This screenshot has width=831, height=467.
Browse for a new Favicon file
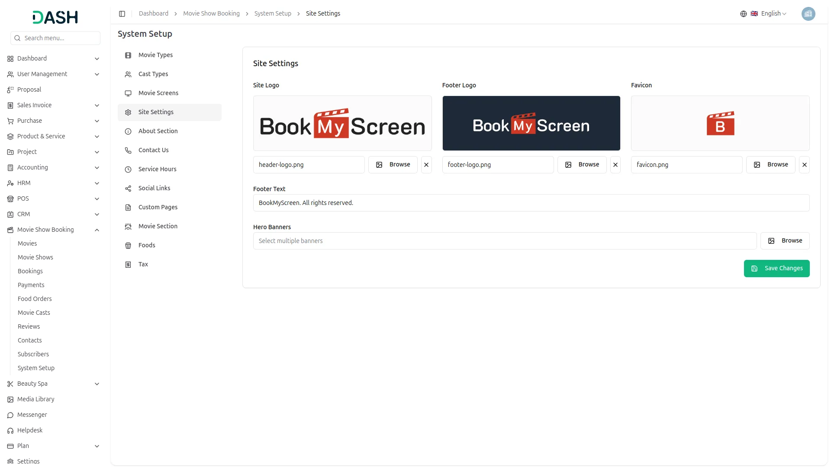point(771,165)
